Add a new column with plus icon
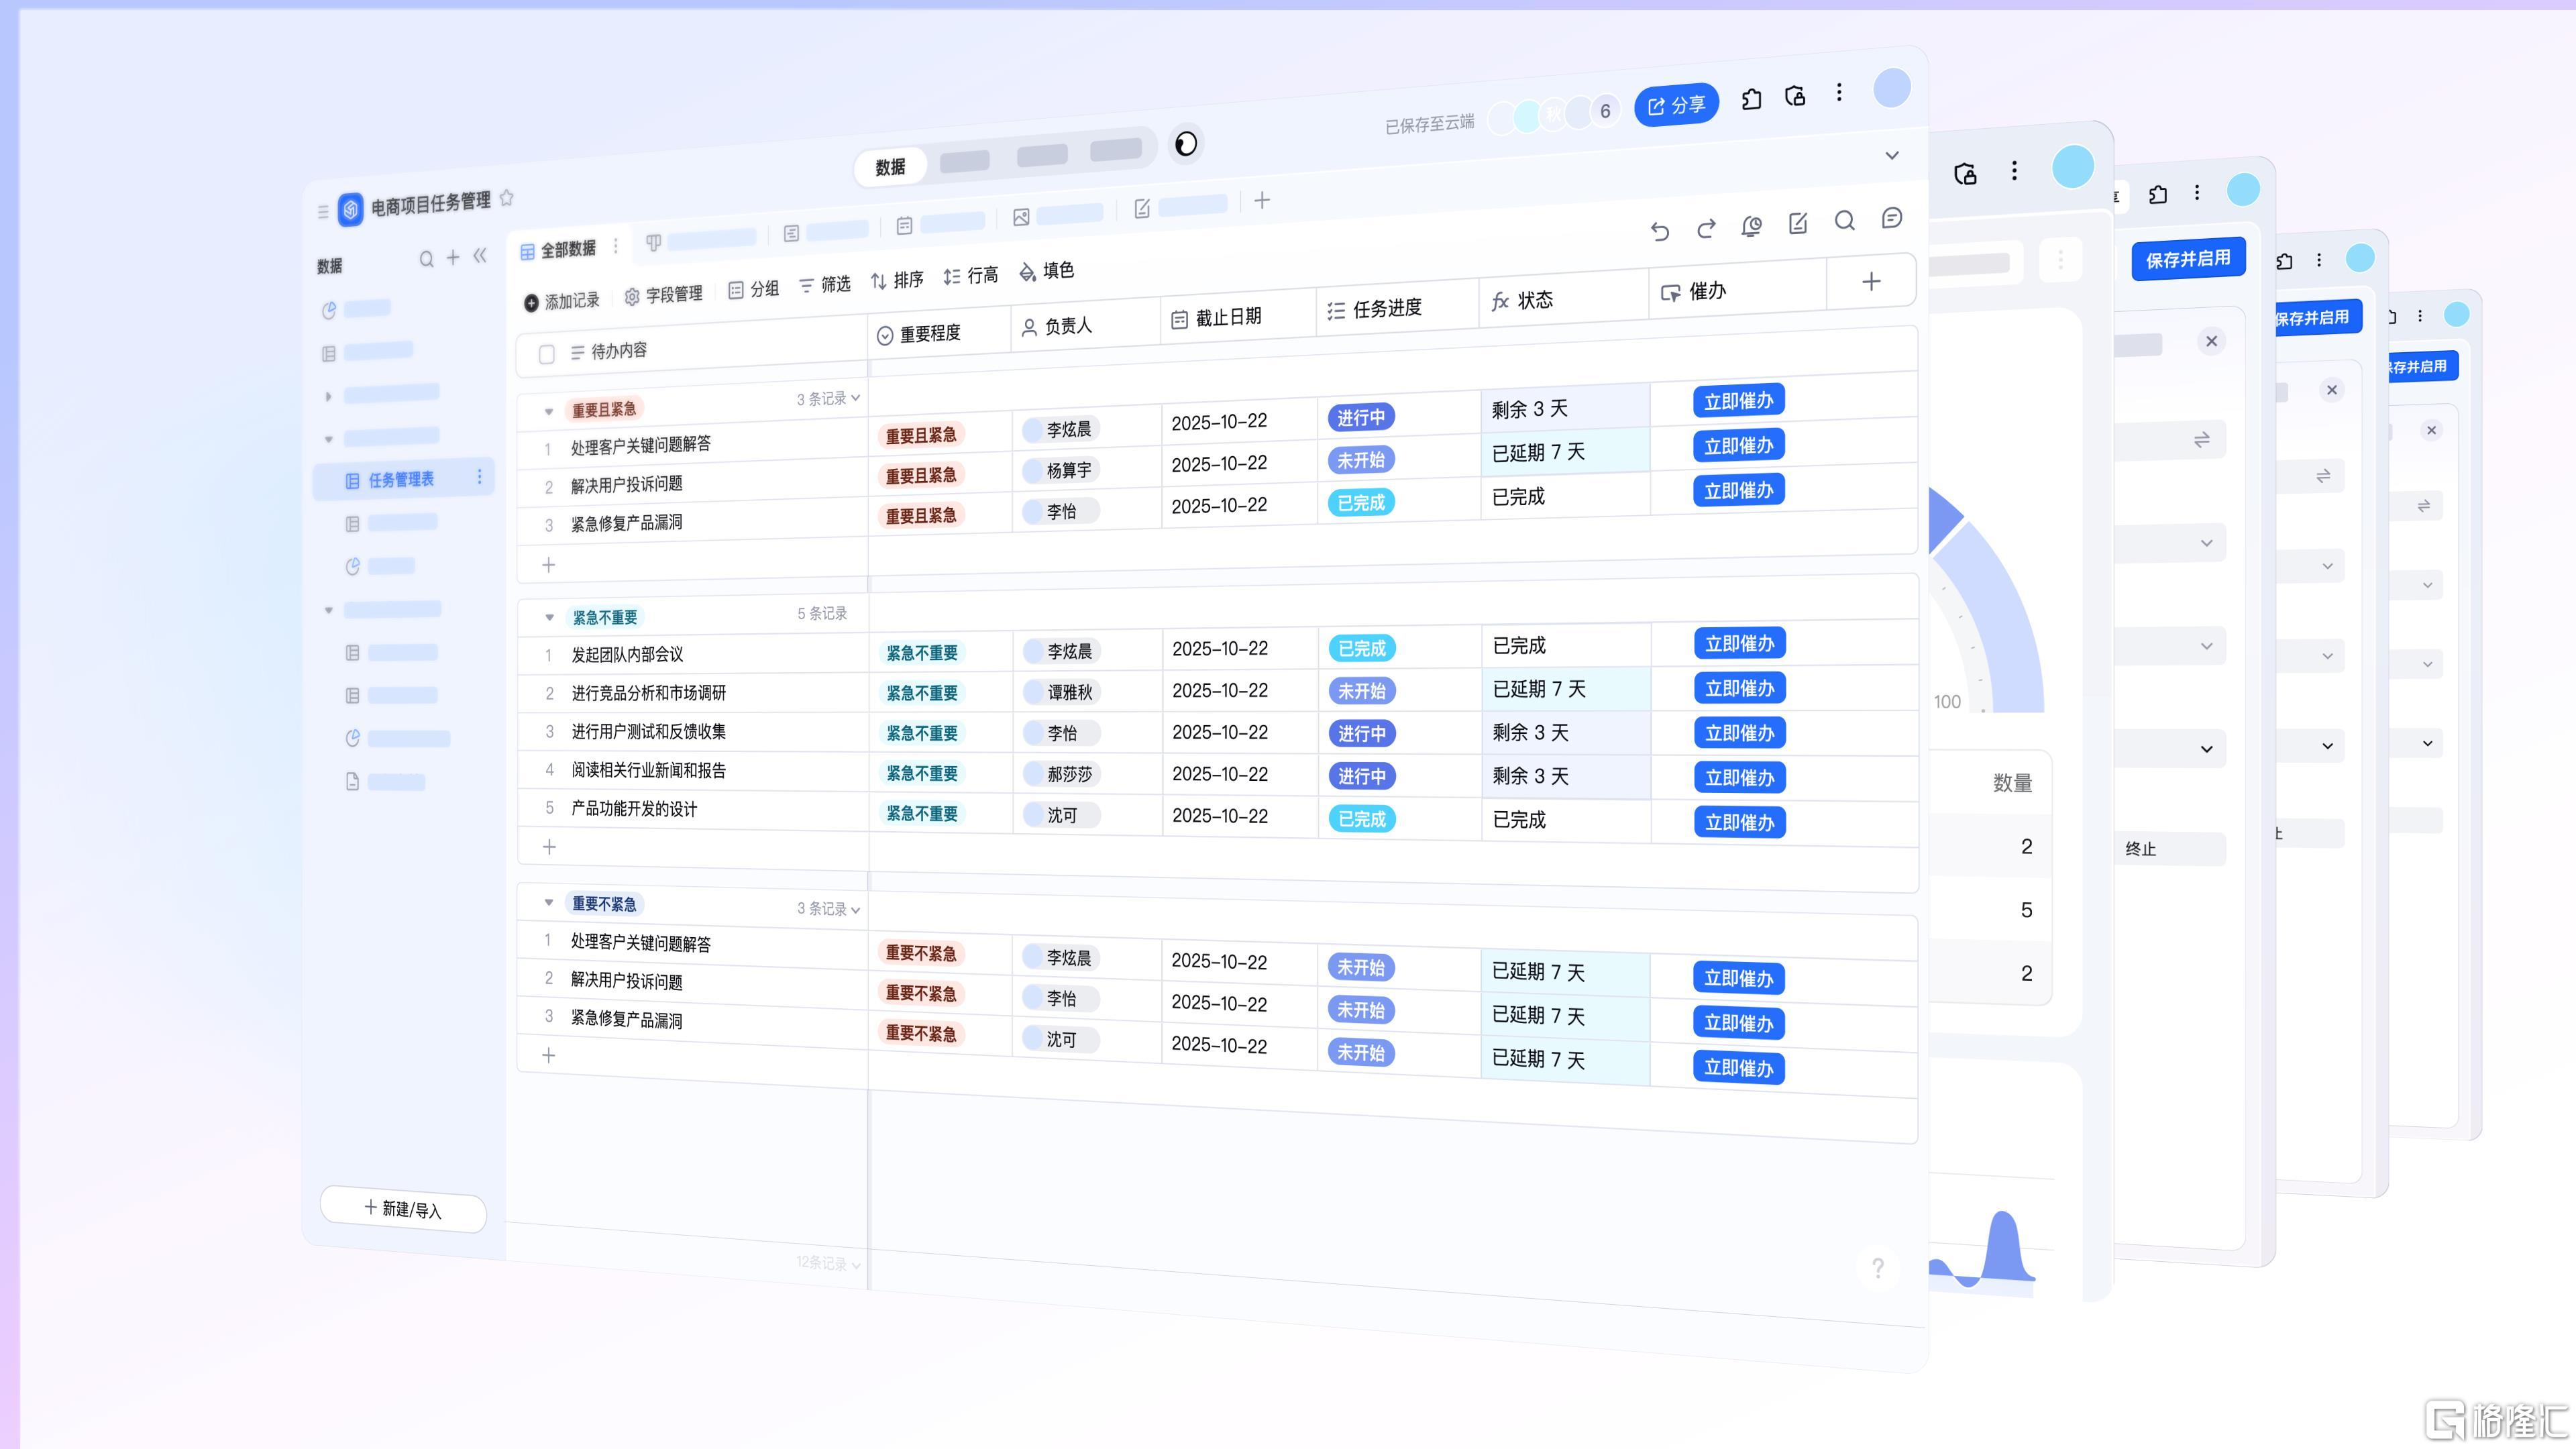Image resolution: width=2576 pixels, height=1449 pixels. 1871,282
